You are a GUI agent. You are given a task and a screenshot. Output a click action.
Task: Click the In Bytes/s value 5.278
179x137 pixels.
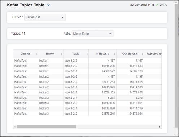coord(111,98)
